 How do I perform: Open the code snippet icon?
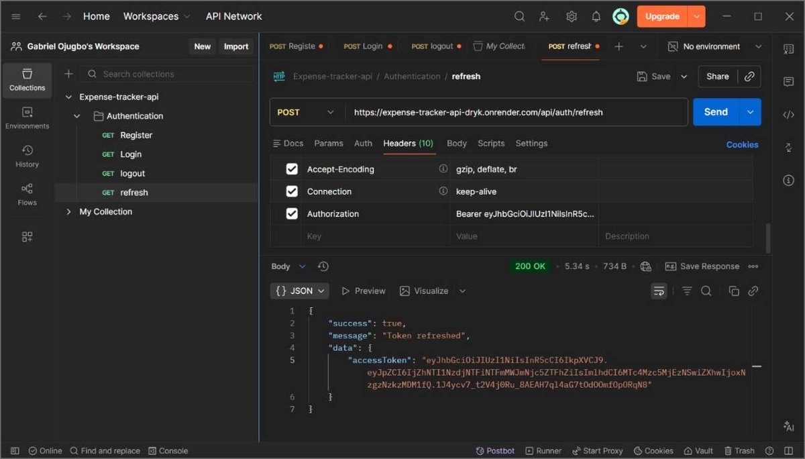click(789, 115)
